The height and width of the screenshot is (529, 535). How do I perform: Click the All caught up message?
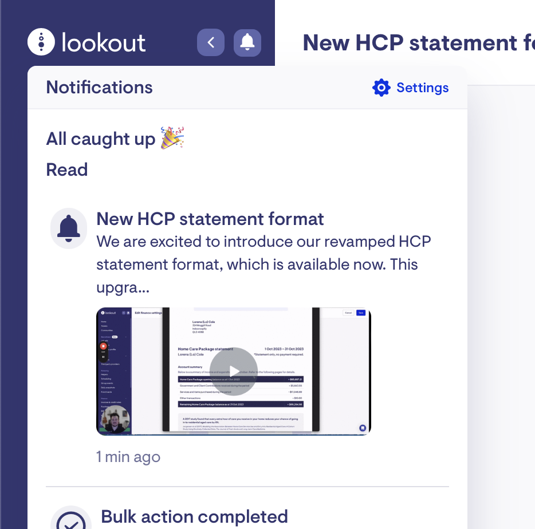(101, 139)
